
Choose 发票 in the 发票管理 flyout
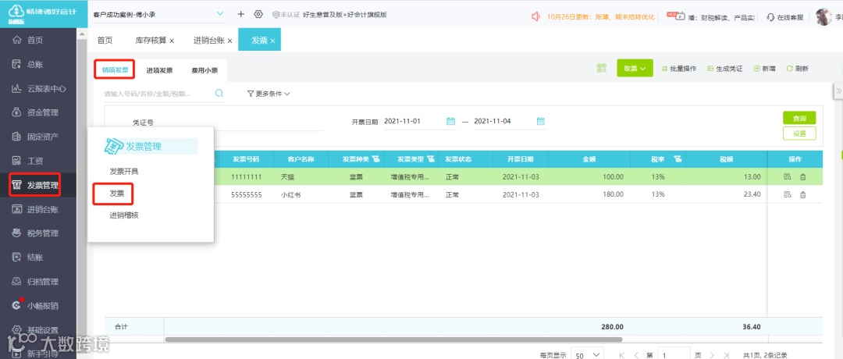[x=116, y=194]
